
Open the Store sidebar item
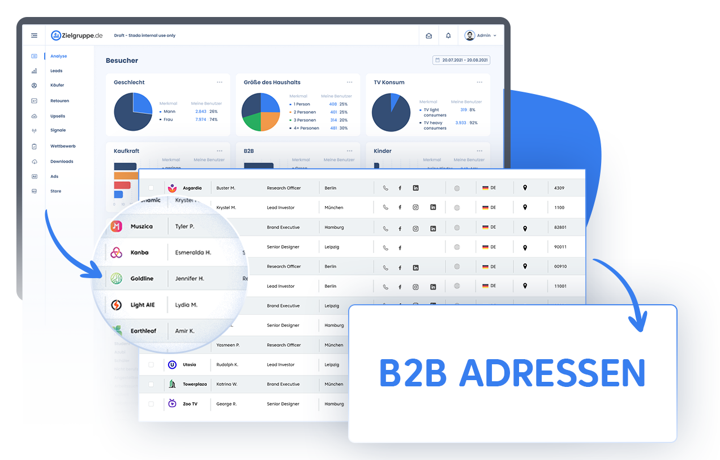[55, 191]
